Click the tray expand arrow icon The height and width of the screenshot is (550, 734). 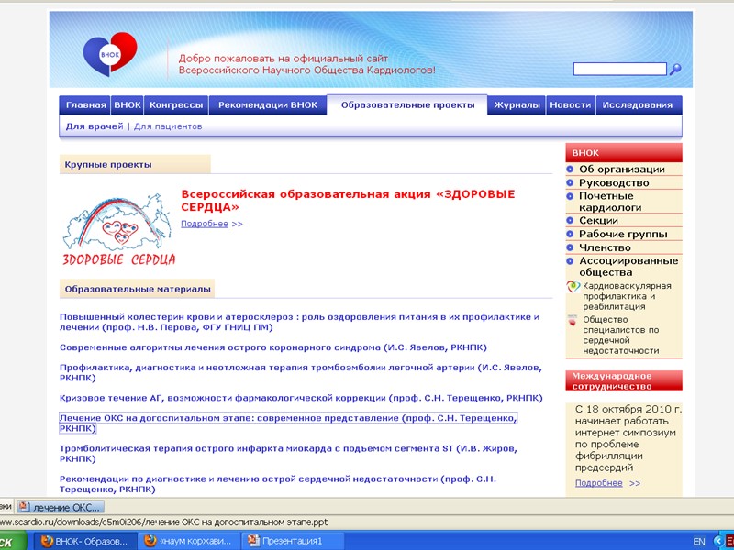click(717, 541)
